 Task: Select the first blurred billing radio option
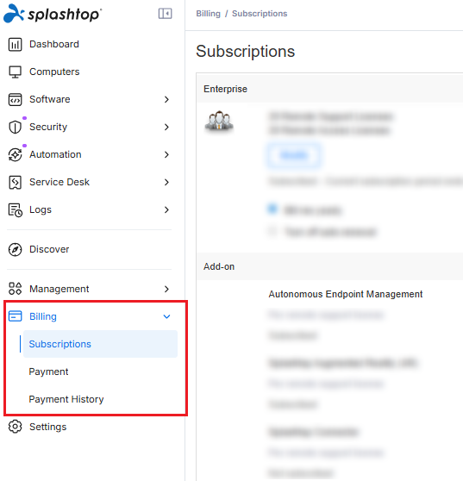point(272,209)
